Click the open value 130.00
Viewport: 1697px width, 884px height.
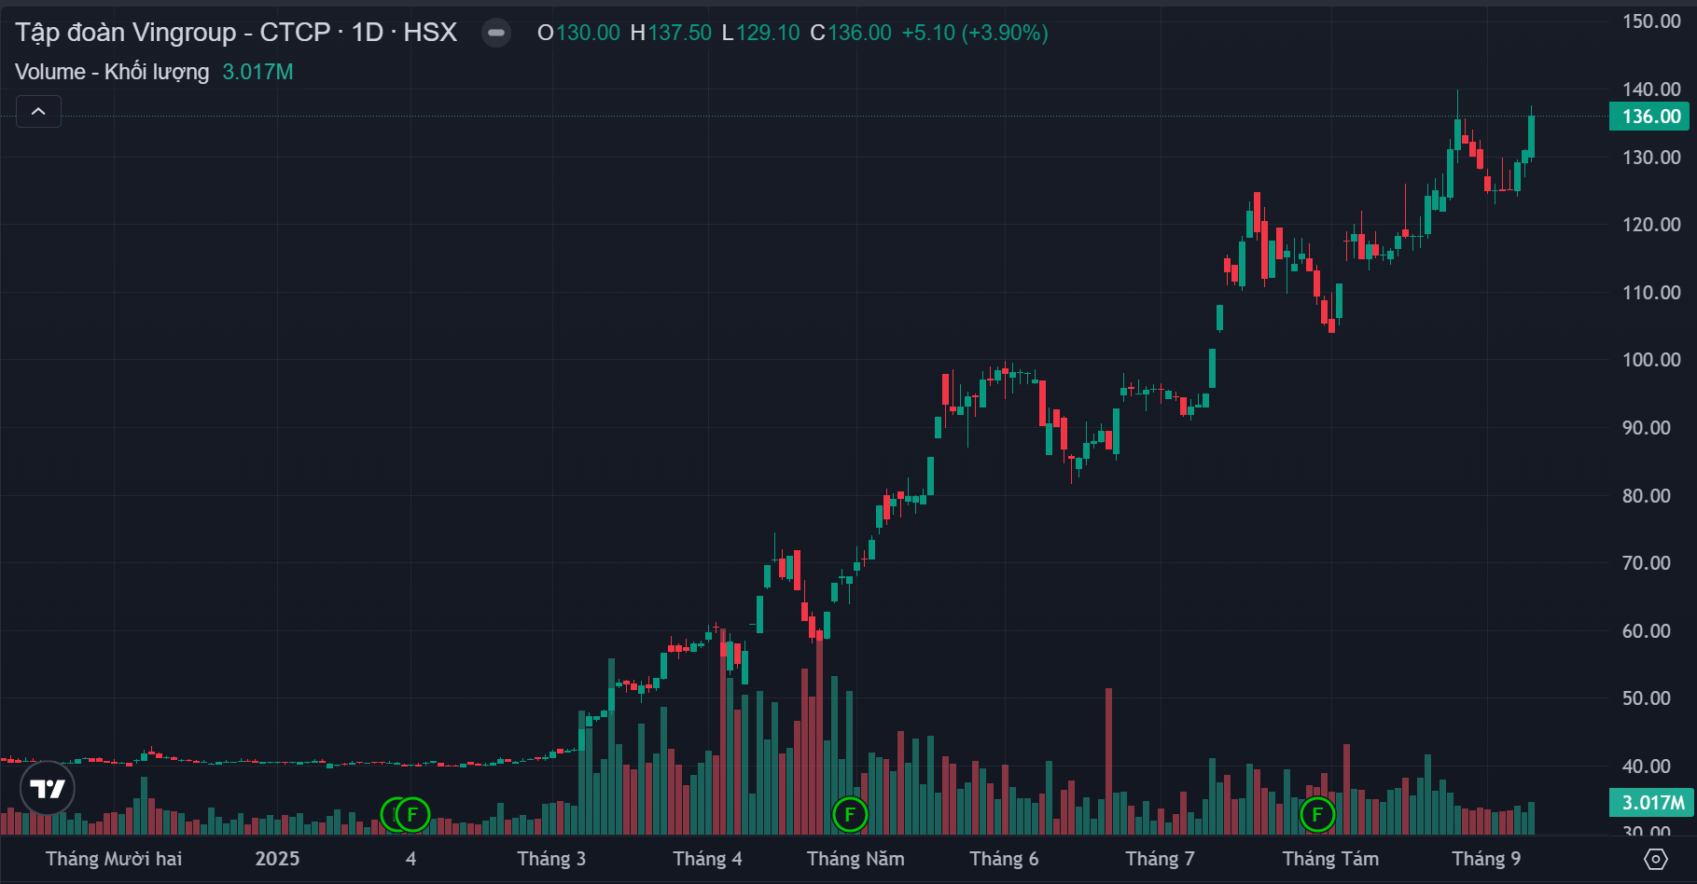coord(588,33)
